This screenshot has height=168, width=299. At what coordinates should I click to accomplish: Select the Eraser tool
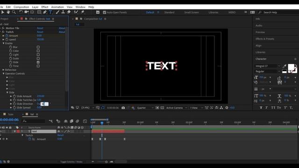(x=69, y=12)
